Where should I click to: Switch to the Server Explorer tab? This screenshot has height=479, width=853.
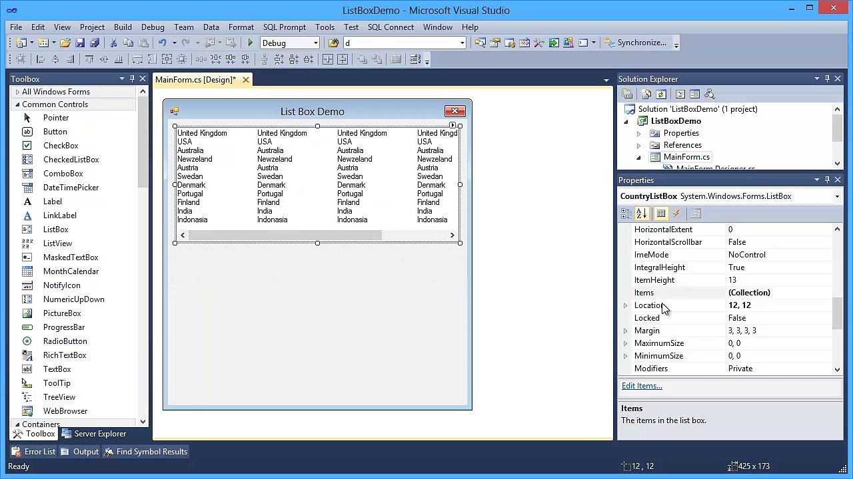(93, 434)
